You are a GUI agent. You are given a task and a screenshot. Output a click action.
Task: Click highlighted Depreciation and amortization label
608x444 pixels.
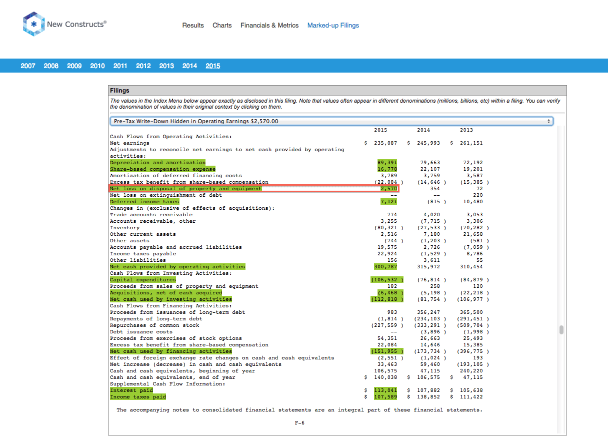pos(158,163)
